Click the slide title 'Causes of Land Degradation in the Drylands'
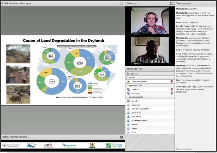 point(64,40)
